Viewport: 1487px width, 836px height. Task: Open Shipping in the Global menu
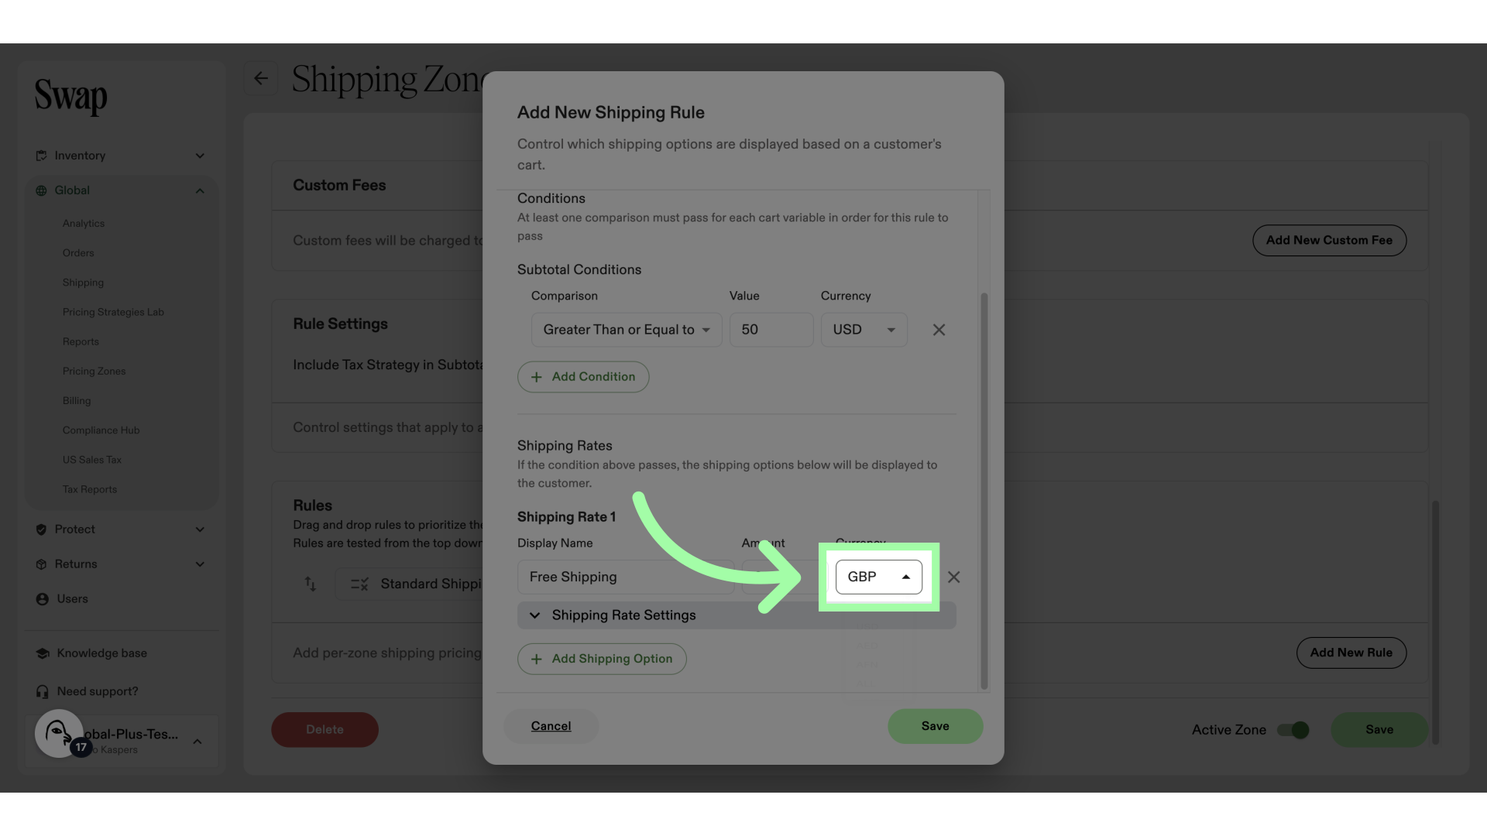pyautogui.click(x=83, y=283)
